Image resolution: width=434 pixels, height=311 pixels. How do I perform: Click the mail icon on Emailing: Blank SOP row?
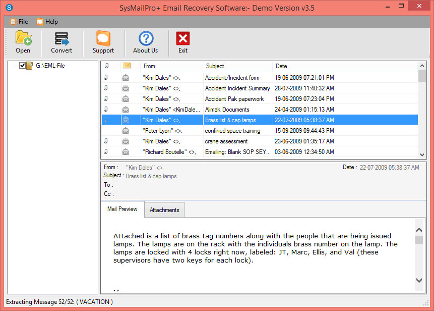point(126,151)
